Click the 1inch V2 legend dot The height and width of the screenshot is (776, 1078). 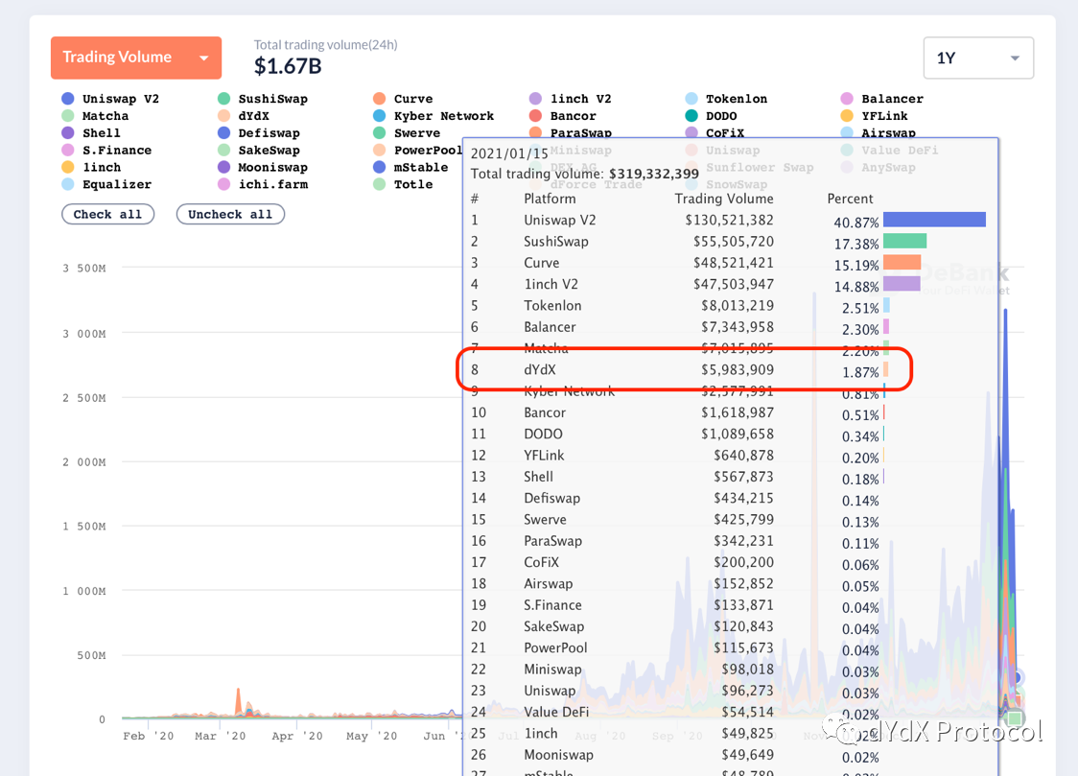click(x=535, y=99)
